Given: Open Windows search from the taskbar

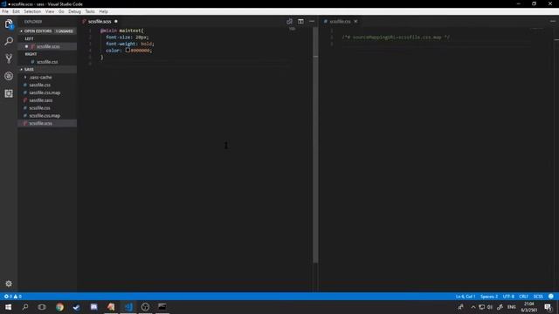Looking at the screenshot, I should (x=25, y=306).
